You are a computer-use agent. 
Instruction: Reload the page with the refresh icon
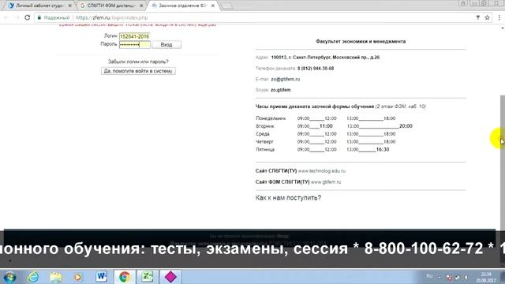click(x=28, y=17)
